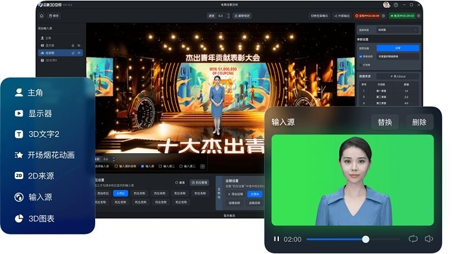This screenshot has width=453, height=254.
Task: Click the 添加机位 add button
Action: (103, 193)
